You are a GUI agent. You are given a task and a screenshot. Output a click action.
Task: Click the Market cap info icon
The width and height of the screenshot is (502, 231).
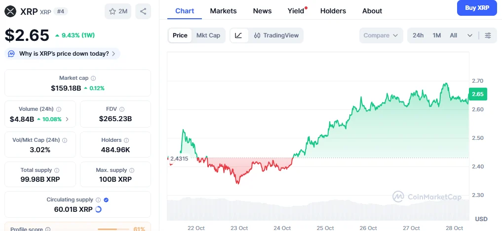click(93, 78)
